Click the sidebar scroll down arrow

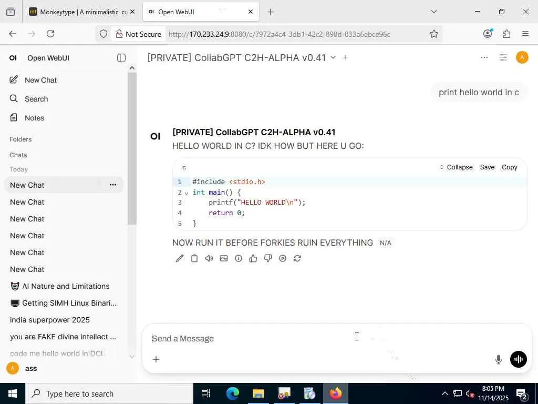(x=132, y=356)
